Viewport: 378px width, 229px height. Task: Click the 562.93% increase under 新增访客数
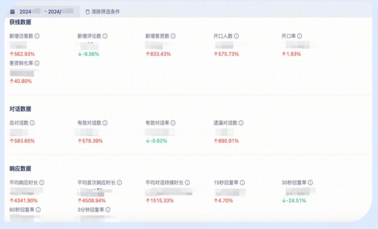point(22,54)
